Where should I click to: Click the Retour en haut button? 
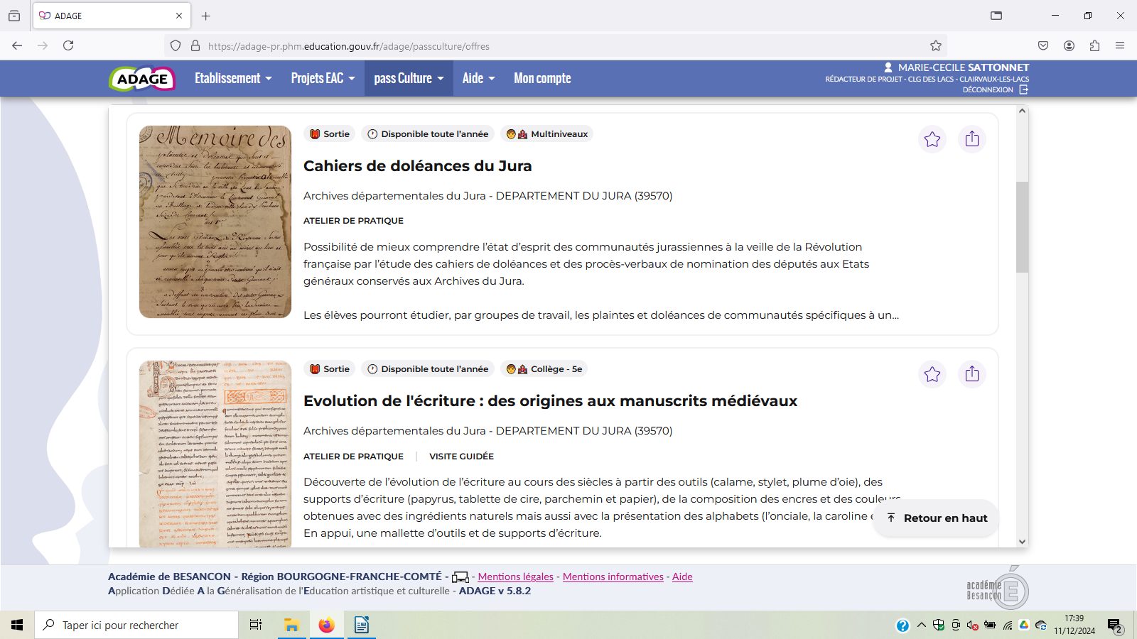937,518
